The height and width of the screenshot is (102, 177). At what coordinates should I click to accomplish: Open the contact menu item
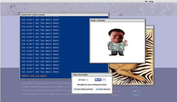pos(170,11)
